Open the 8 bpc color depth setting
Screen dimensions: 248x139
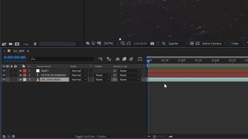26,44
